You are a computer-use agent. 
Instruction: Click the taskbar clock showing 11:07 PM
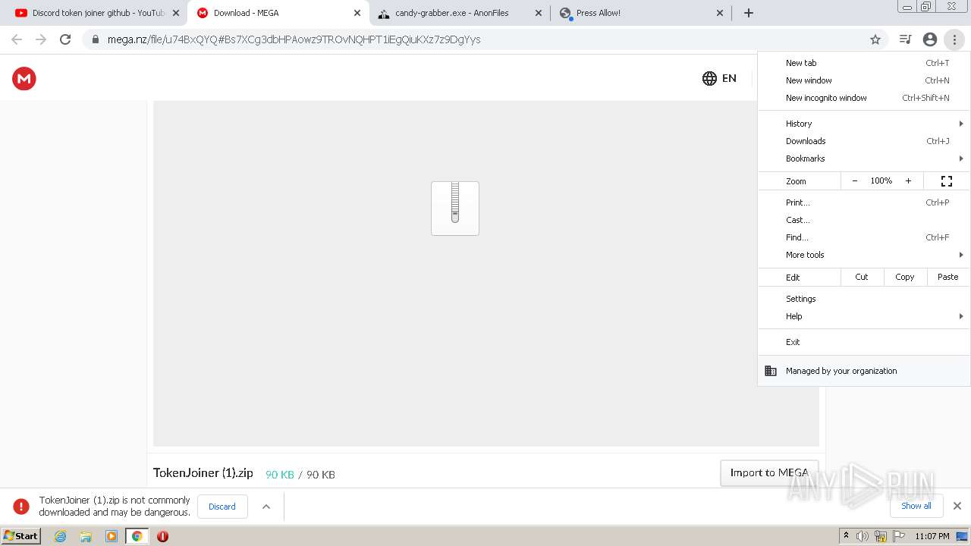932,536
